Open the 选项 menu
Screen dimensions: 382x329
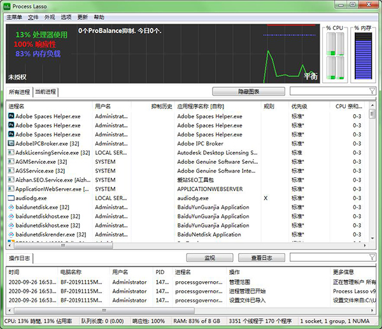(x=66, y=17)
